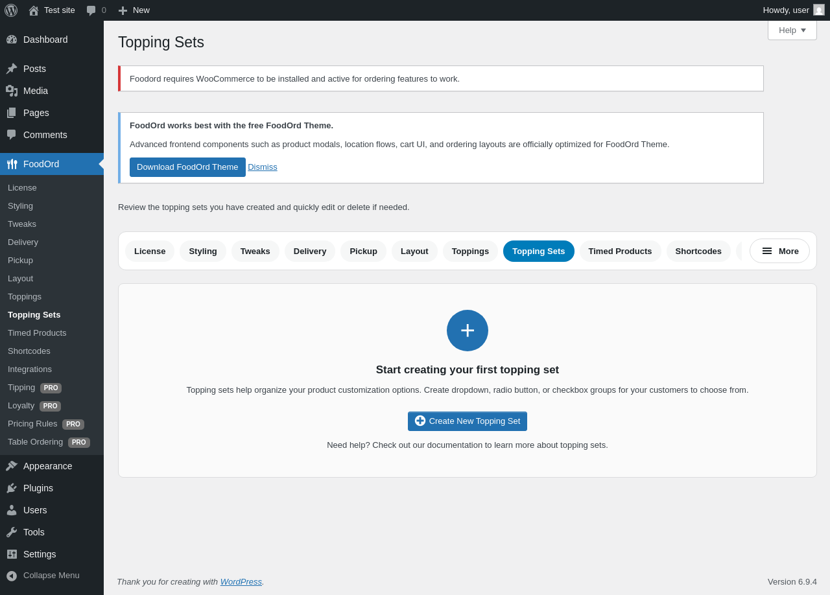Viewport: 830px width, 595px height.
Task: Open Shortcodes in FoodOrd submenu
Action: pos(52,351)
